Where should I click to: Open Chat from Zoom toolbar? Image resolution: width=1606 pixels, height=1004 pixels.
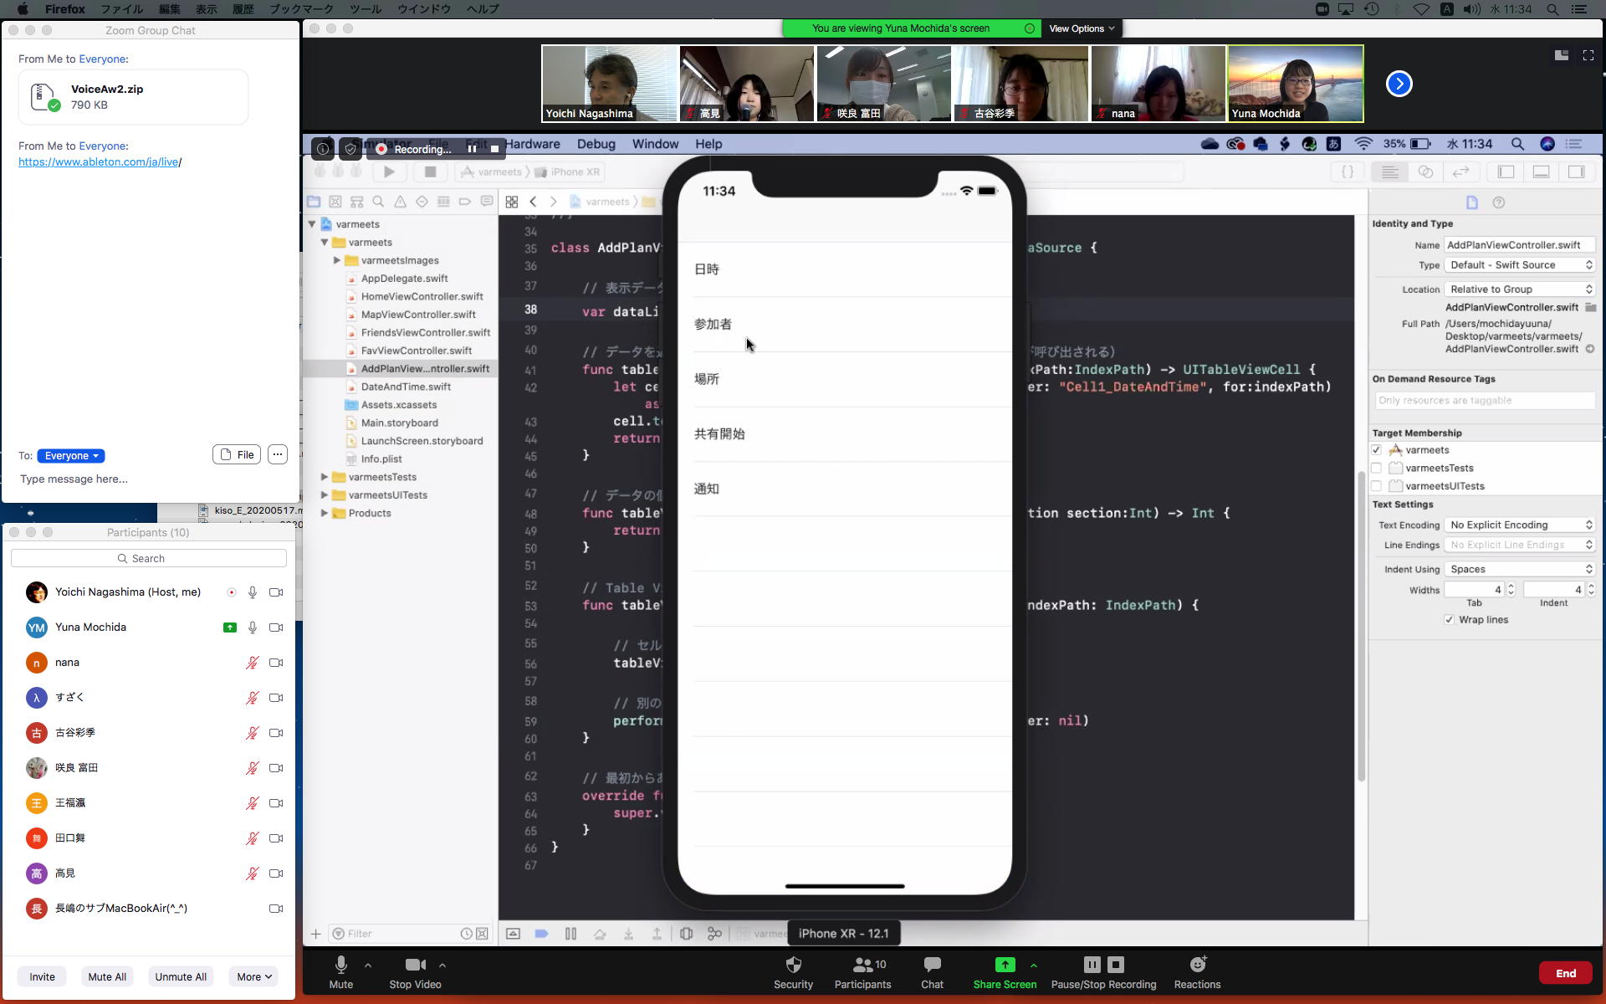[932, 965]
